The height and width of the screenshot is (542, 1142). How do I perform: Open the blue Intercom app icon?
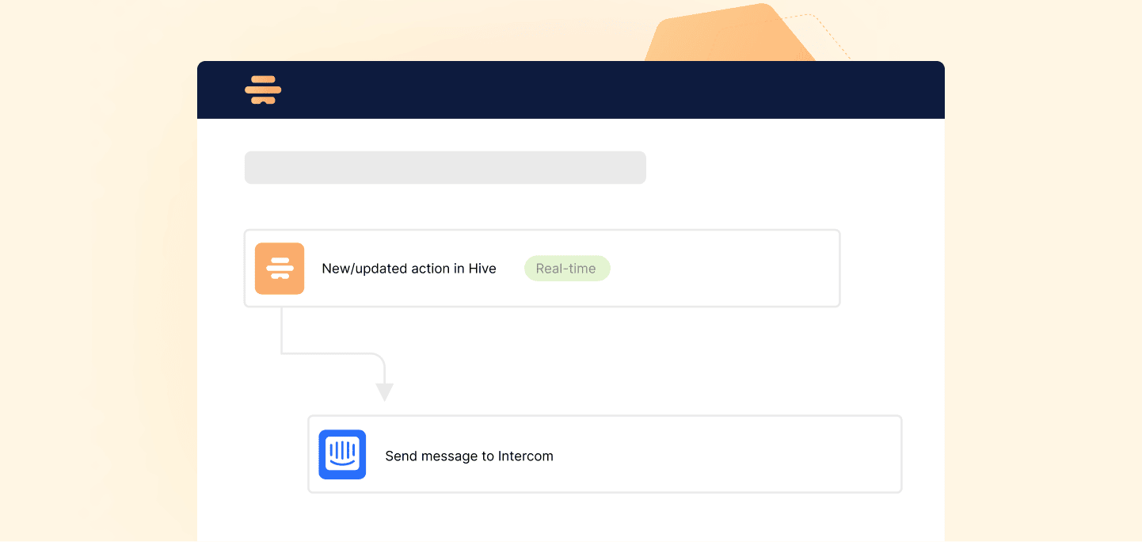(342, 455)
